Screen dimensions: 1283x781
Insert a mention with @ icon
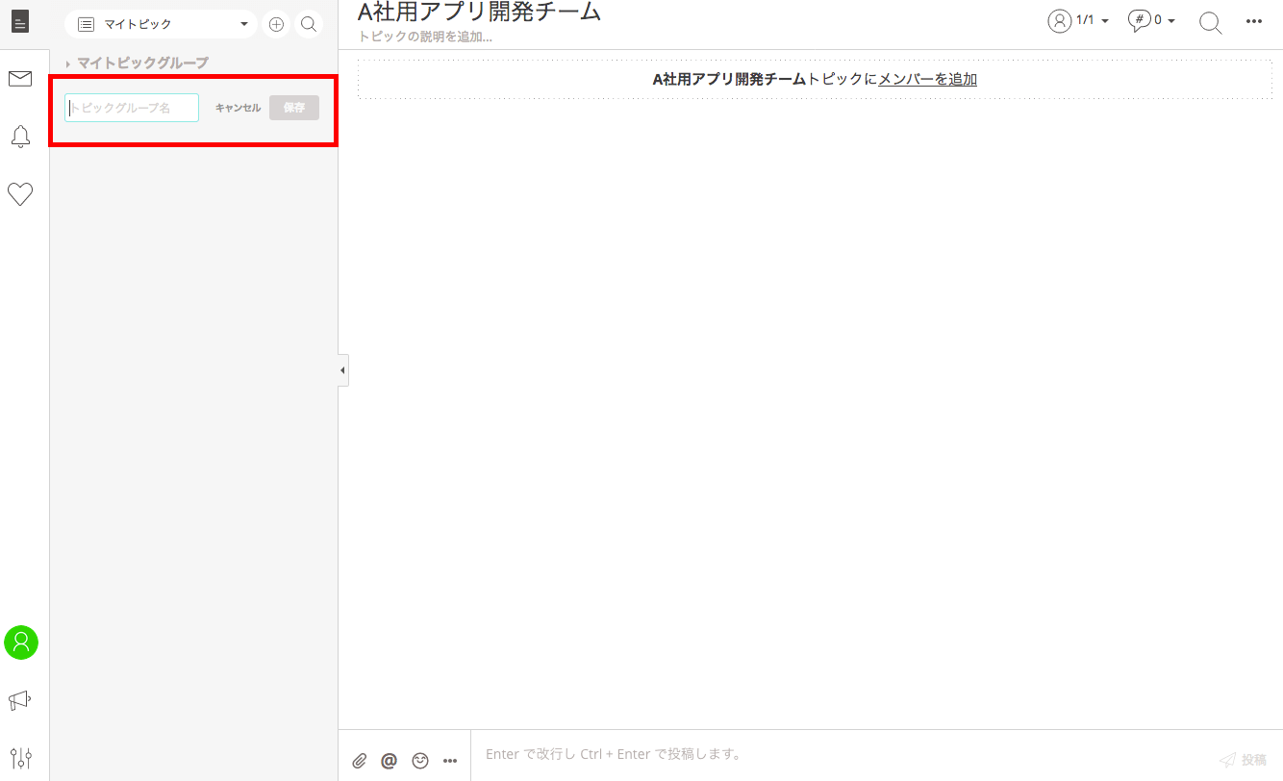(389, 761)
